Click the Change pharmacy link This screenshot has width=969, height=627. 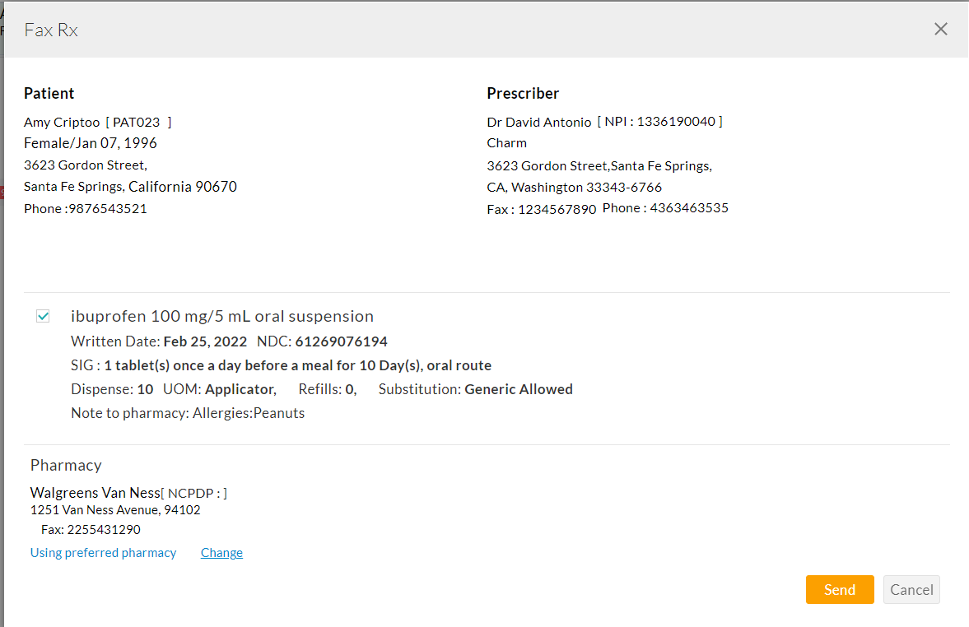click(x=221, y=553)
